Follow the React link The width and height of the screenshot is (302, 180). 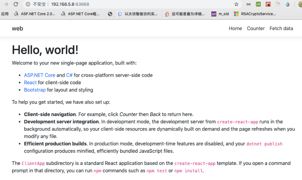30,82
